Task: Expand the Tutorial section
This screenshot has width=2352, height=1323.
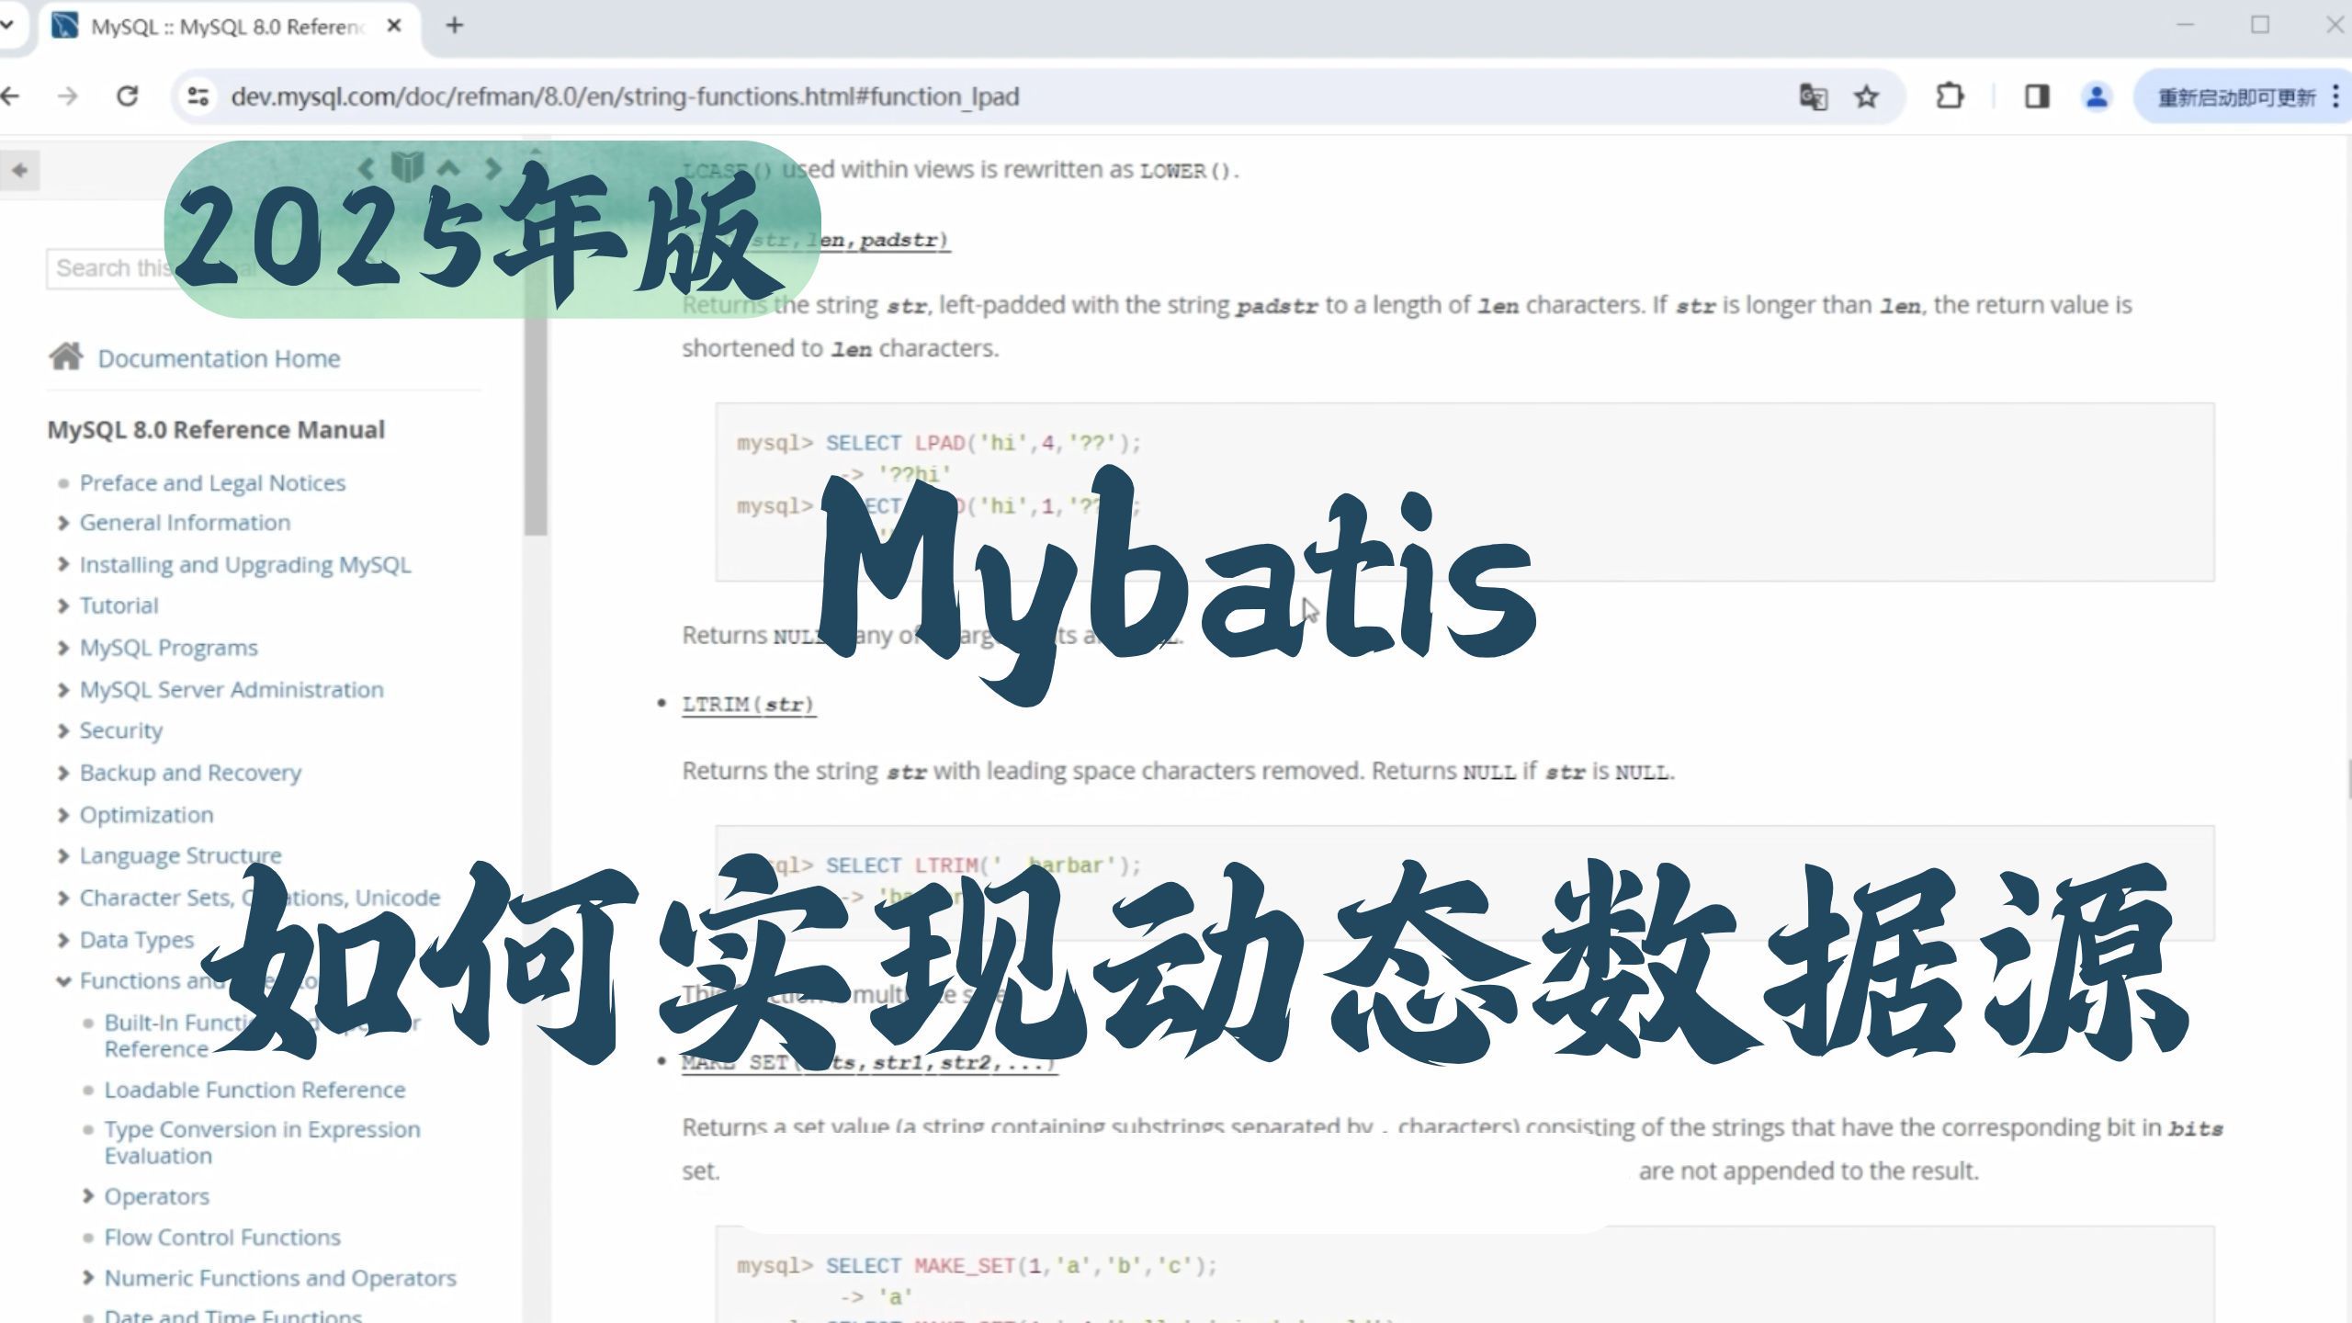Action: click(62, 605)
